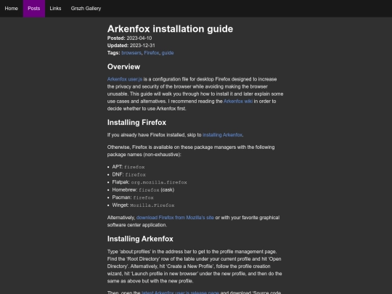Click the Homebrew firefox package name
Screen dimensions: 392x294
[x=149, y=190]
